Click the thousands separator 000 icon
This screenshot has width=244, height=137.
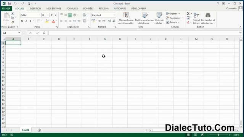pos(104,21)
